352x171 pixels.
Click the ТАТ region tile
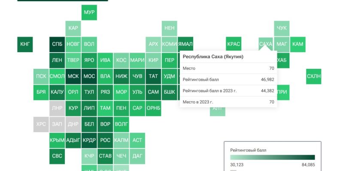153,76
